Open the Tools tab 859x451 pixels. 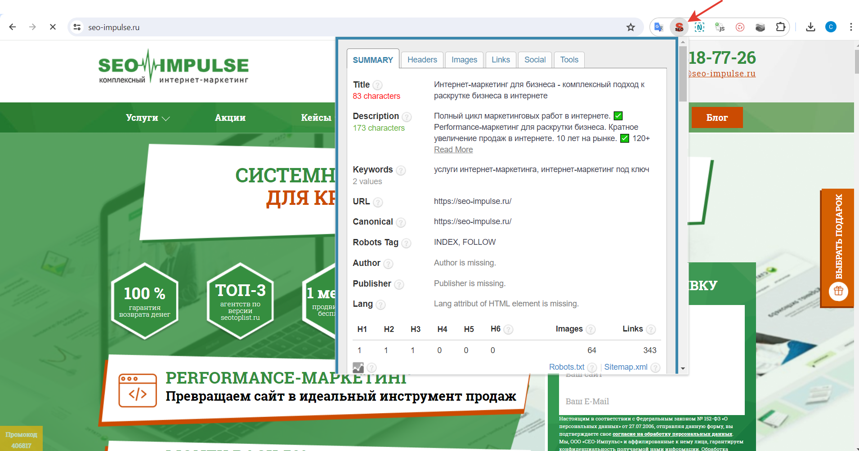pyautogui.click(x=569, y=60)
